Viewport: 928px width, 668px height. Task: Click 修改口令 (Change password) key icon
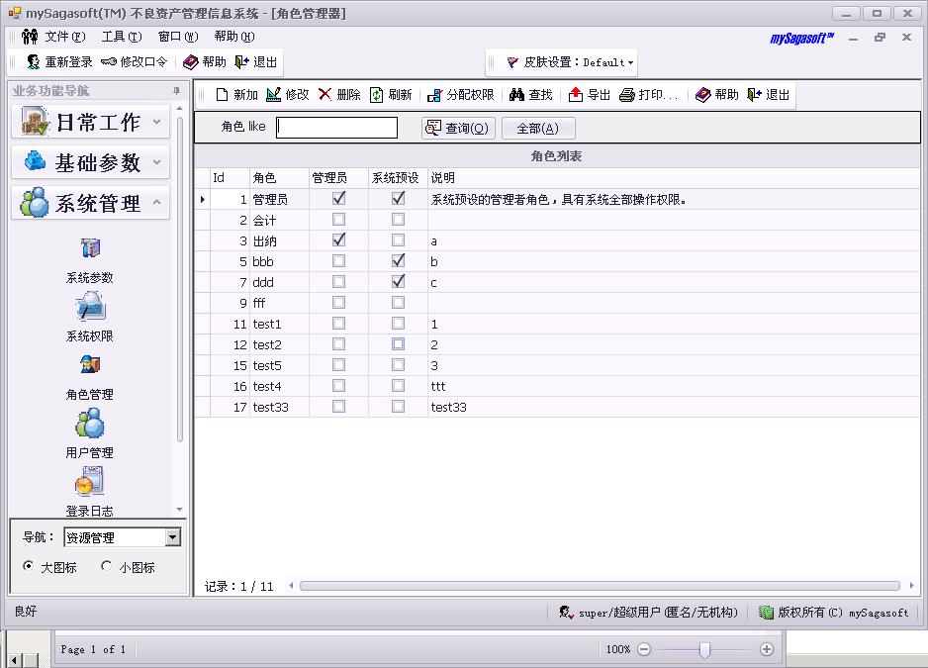tap(108, 62)
